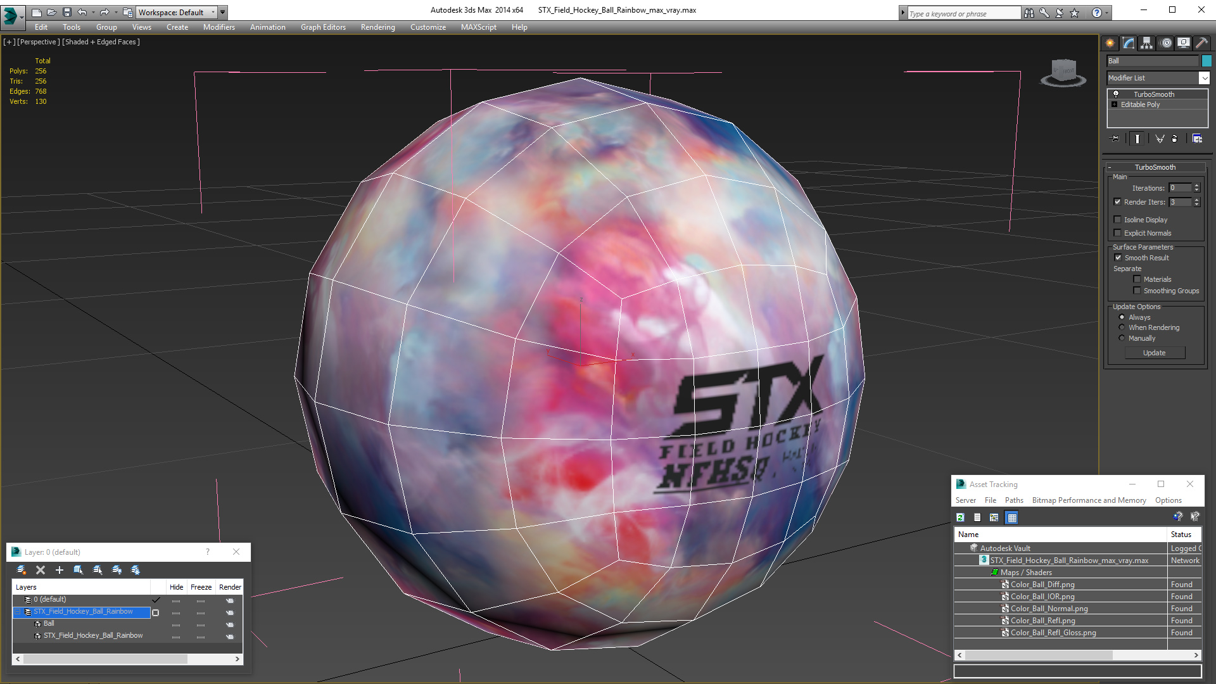This screenshot has width=1216, height=684.
Task: Click the Asset Tracking horizontal scrollbar
Action: [x=1078, y=655]
